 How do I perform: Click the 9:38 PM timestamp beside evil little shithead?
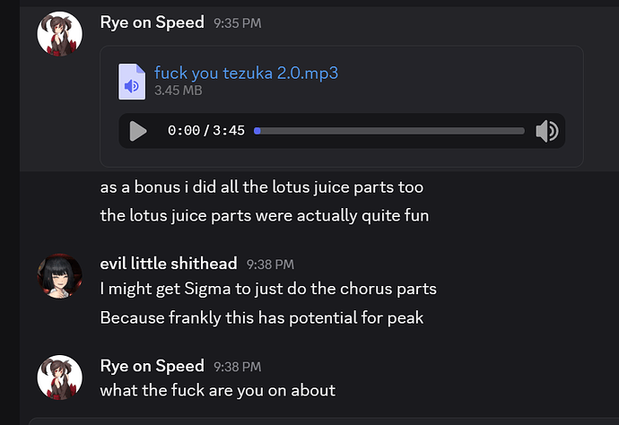(270, 264)
